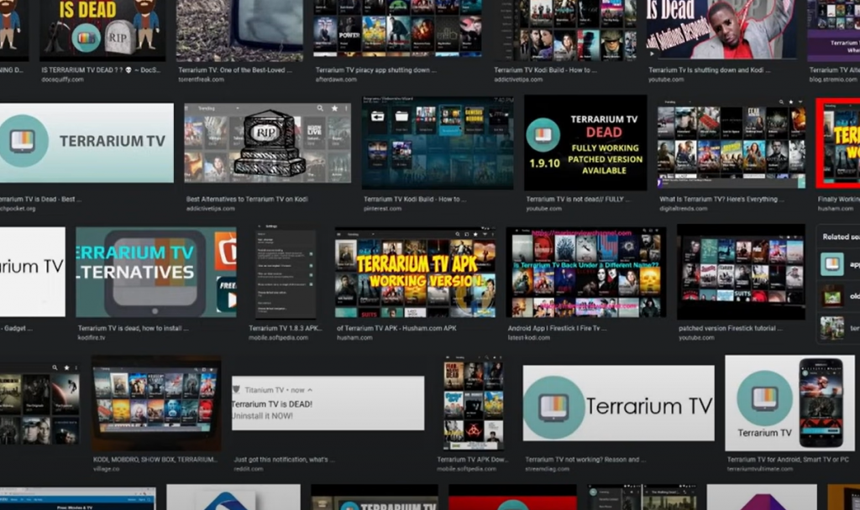Click the torrentfreak.com source link
The image size is (860, 510).
coord(201,80)
